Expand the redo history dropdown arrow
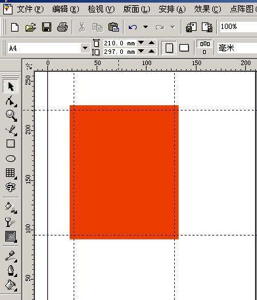The height and width of the screenshot is (300, 257). [173, 27]
